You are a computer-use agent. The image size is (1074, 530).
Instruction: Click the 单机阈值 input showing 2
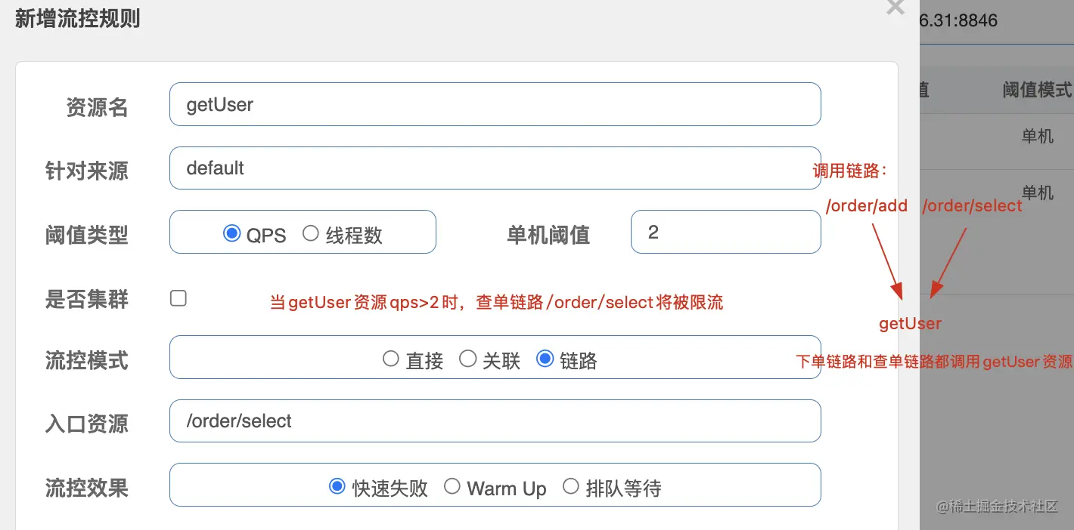click(725, 232)
